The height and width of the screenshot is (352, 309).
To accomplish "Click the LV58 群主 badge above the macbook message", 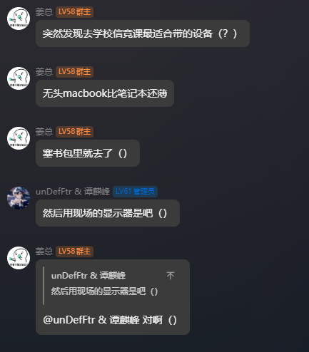I will point(74,72).
